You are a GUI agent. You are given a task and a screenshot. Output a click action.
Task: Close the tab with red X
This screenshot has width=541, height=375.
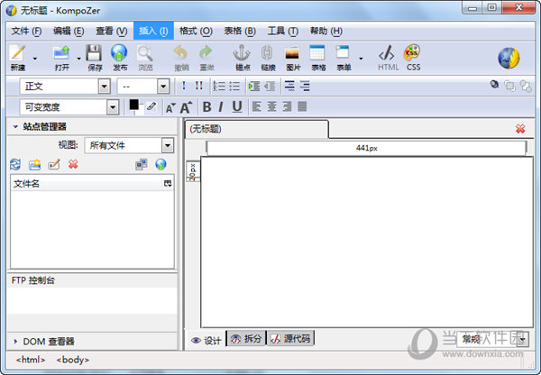520,129
